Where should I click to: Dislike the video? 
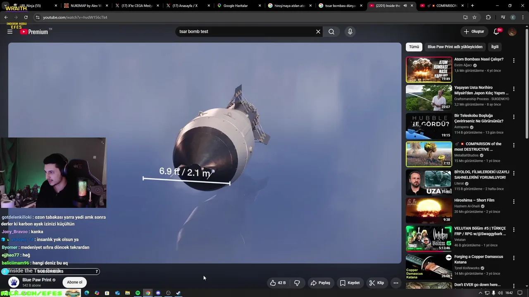(x=297, y=283)
